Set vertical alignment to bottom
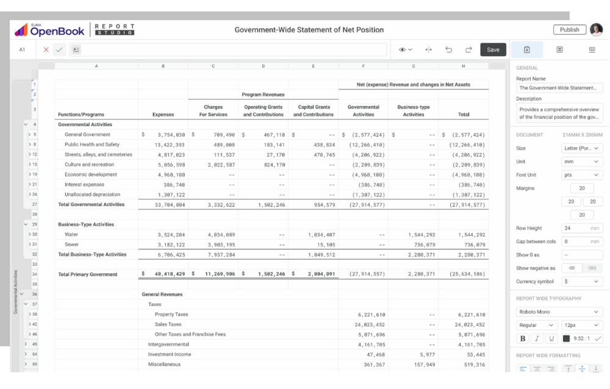The width and height of the screenshot is (610, 389). 595,368
